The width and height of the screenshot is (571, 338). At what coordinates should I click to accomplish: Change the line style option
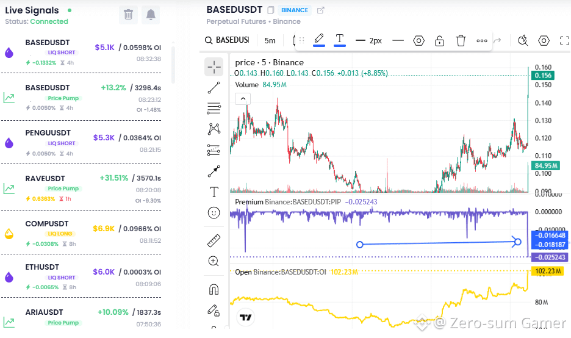(x=398, y=40)
